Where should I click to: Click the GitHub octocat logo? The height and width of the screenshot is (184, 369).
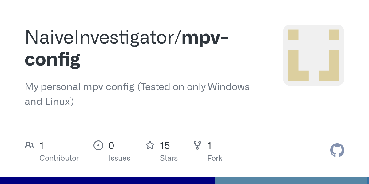tap(337, 150)
